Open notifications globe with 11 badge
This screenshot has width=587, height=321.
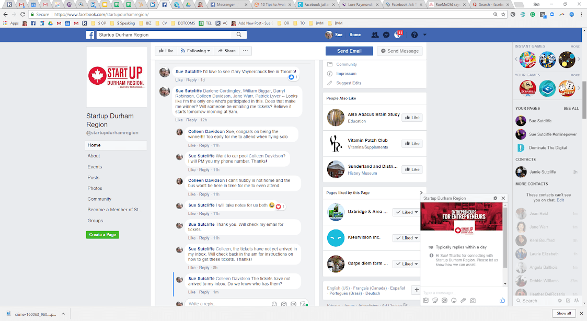397,35
